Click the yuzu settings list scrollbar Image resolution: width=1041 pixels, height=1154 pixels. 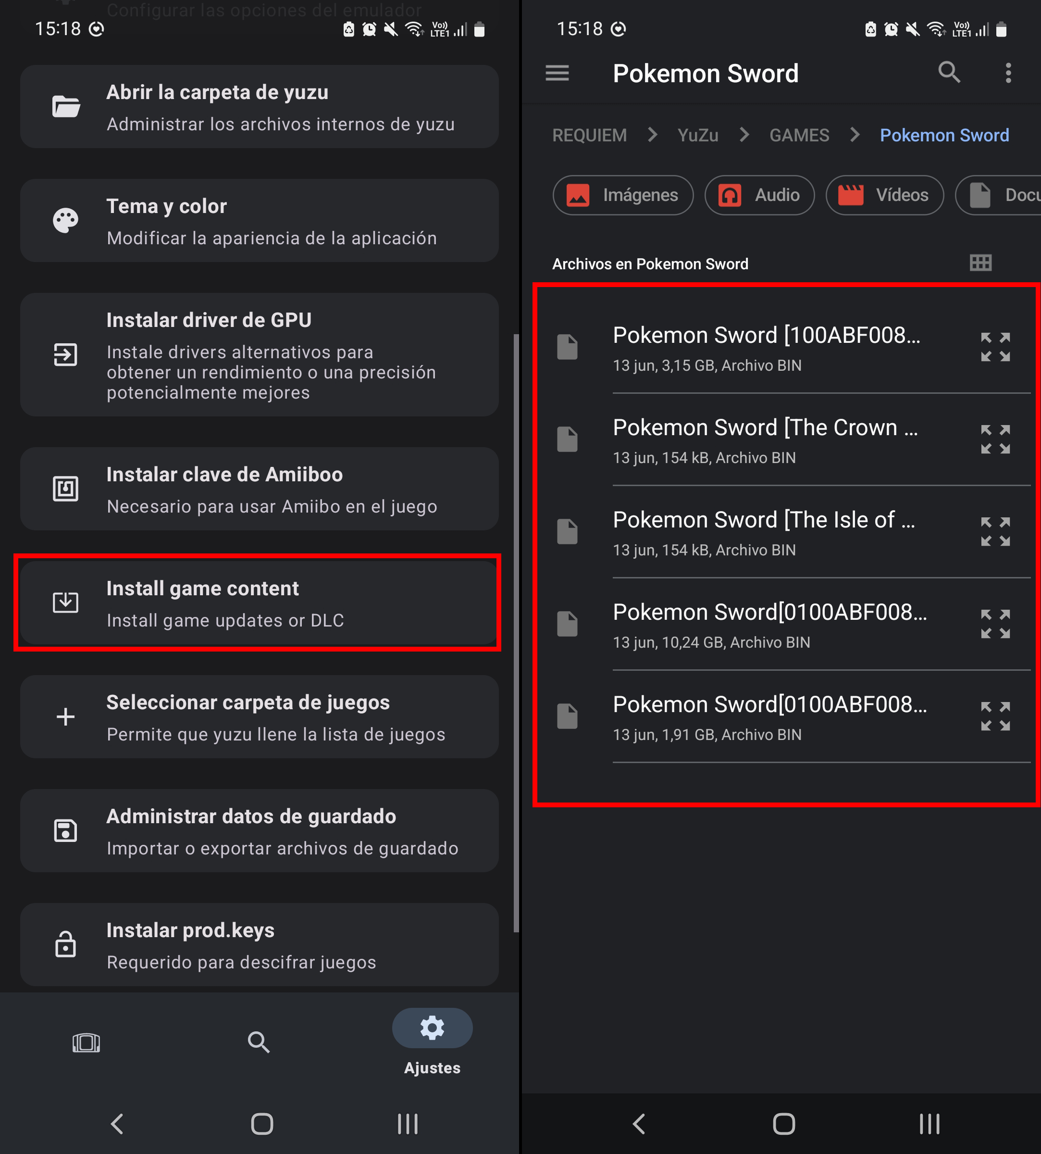516,632
